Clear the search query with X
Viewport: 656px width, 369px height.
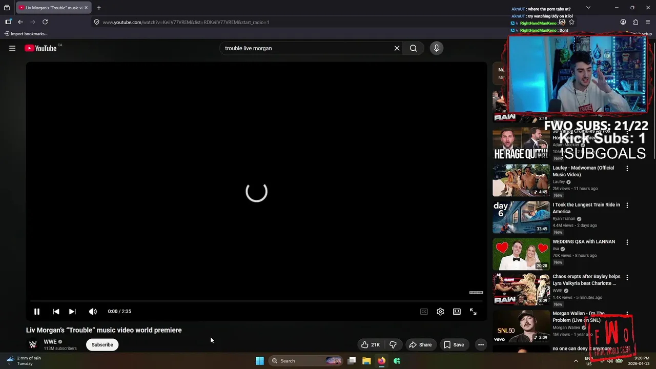click(x=397, y=48)
